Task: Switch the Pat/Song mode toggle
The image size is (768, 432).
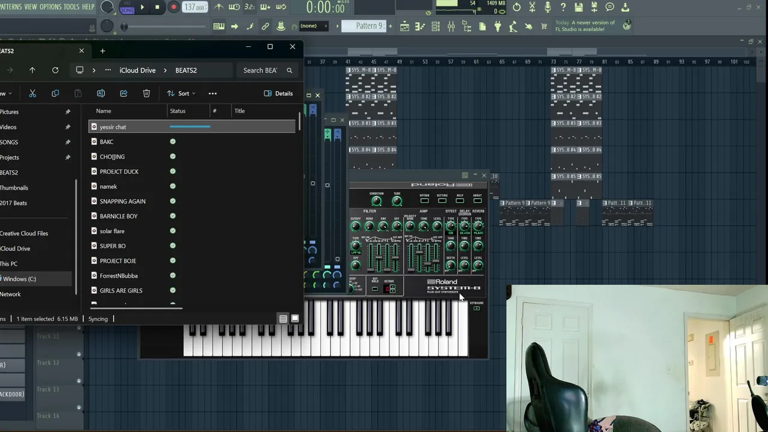Action: (x=127, y=7)
